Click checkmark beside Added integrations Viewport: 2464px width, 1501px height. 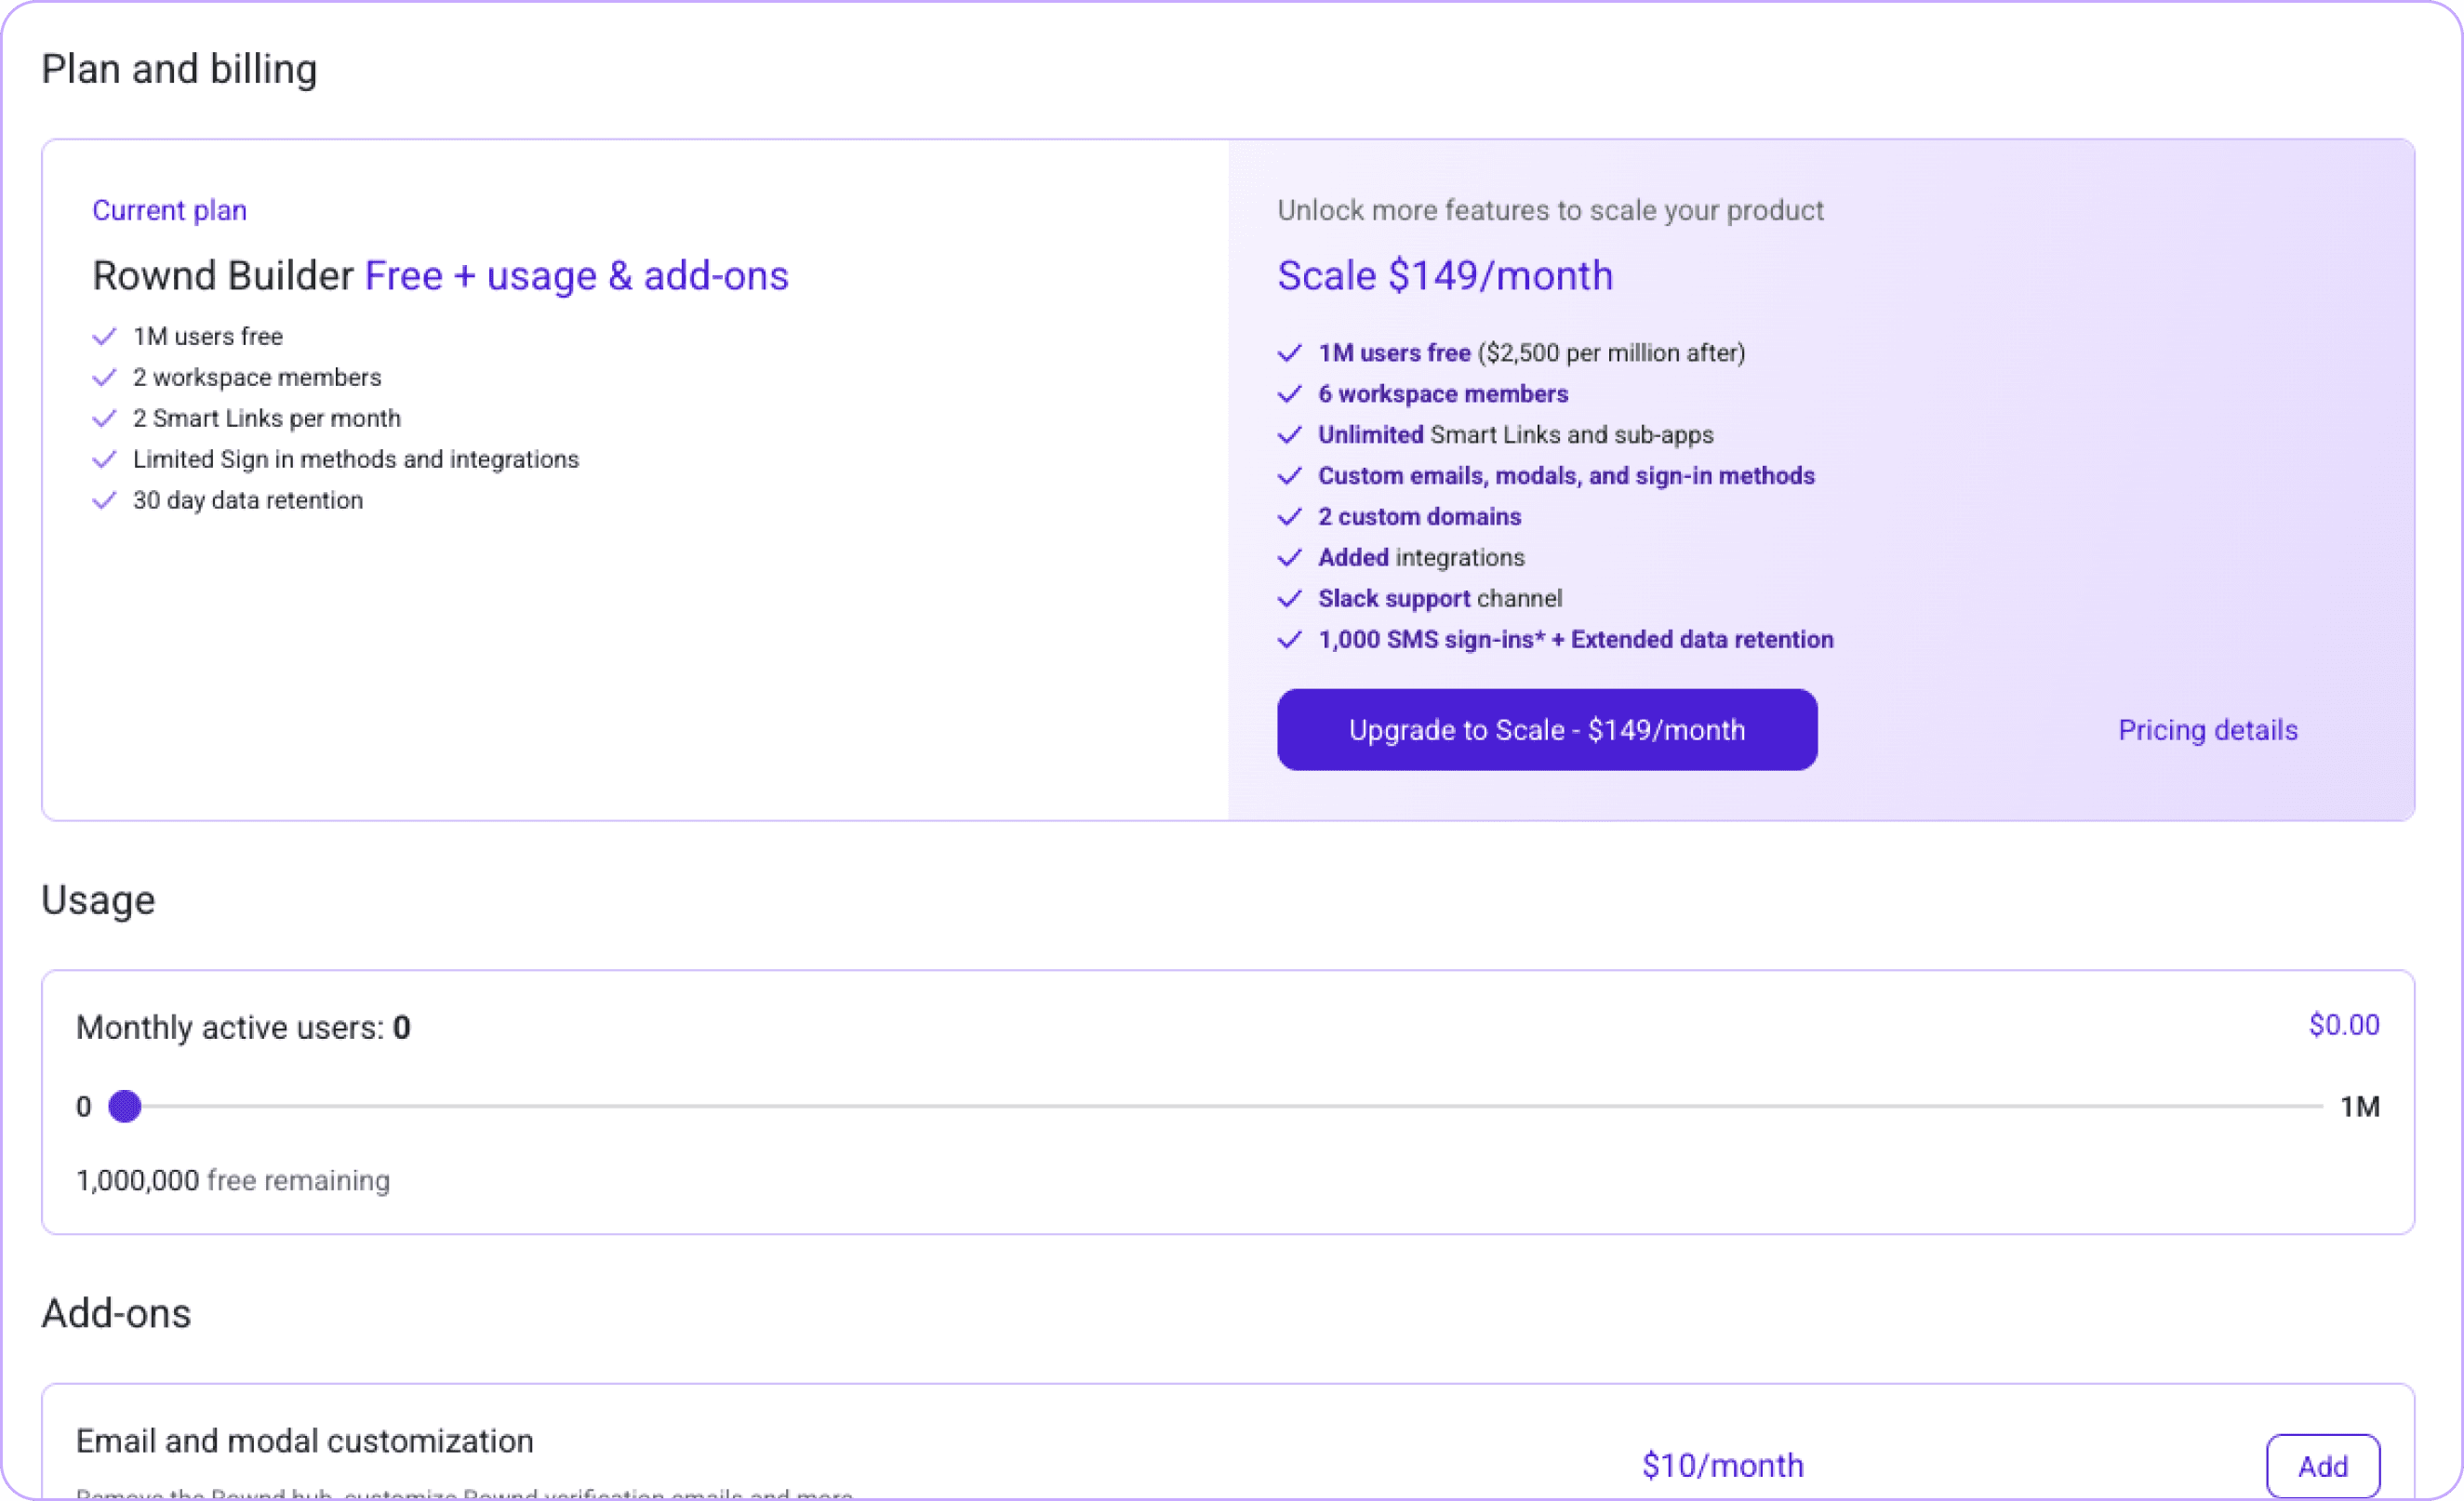click(1289, 558)
